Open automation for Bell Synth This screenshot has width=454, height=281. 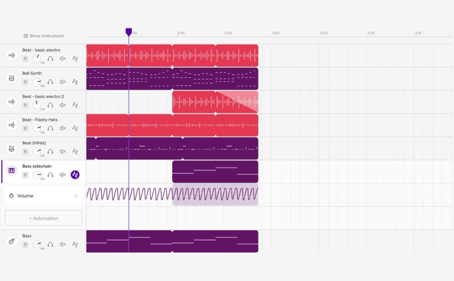[x=75, y=82]
